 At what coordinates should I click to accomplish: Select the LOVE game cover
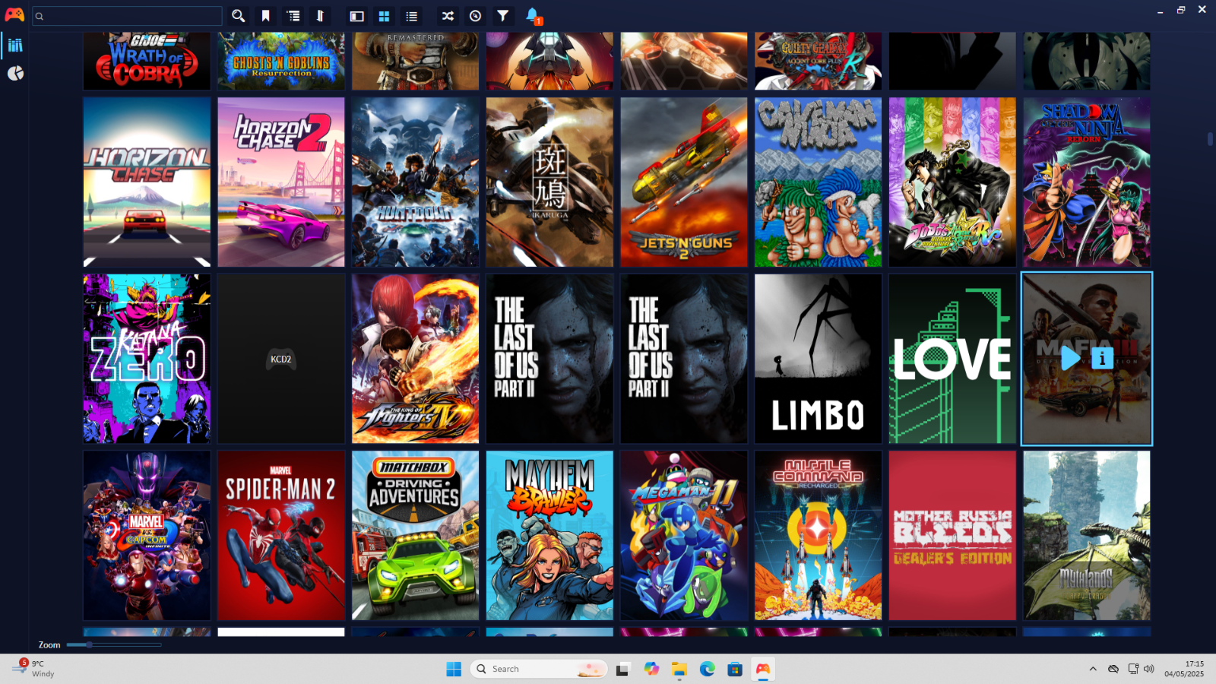point(952,359)
